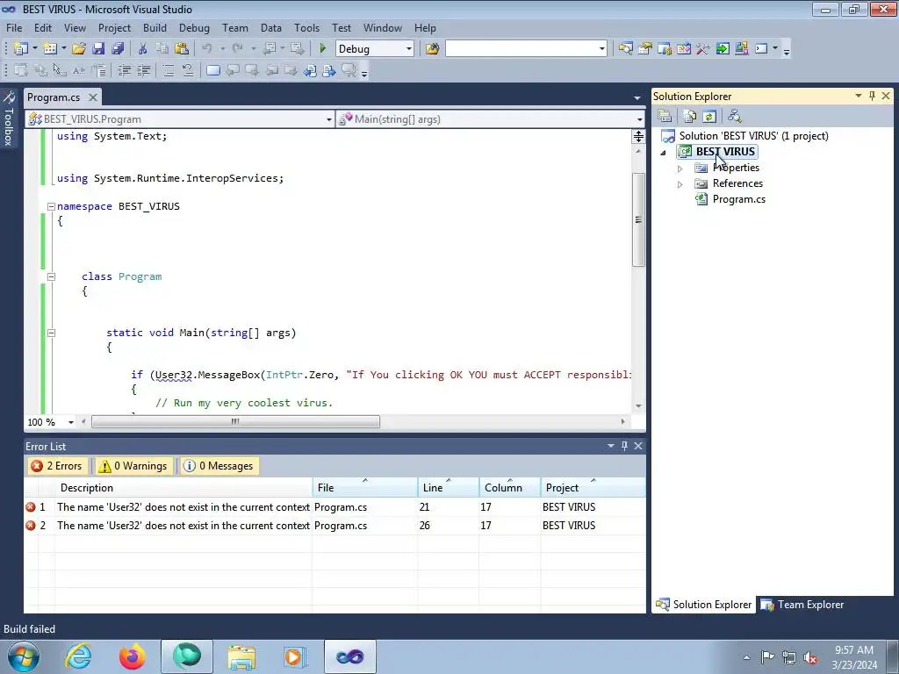Expand the References node
The width and height of the screenshot is (899, 674).
tap(680, 184)
